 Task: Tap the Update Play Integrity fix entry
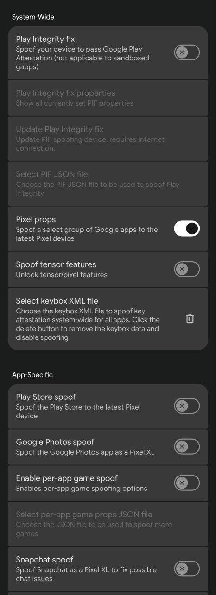[108, 138]
